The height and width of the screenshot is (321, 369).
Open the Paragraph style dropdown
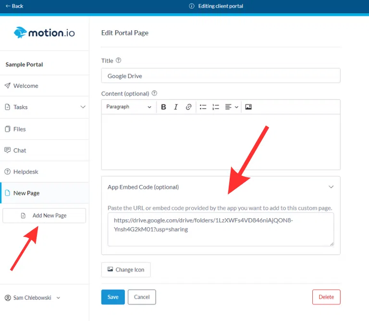click(x=128, y=107)
